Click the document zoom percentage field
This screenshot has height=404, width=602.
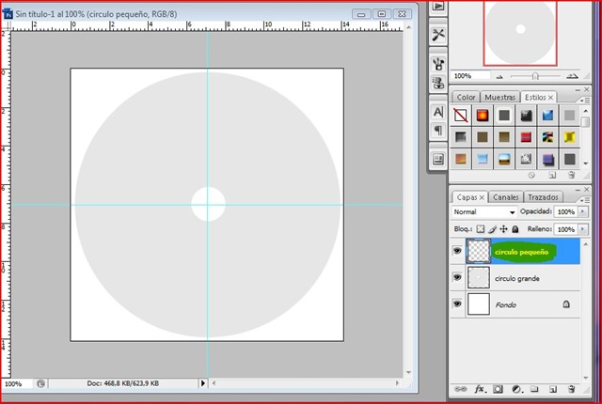click(x=14, y=384)
